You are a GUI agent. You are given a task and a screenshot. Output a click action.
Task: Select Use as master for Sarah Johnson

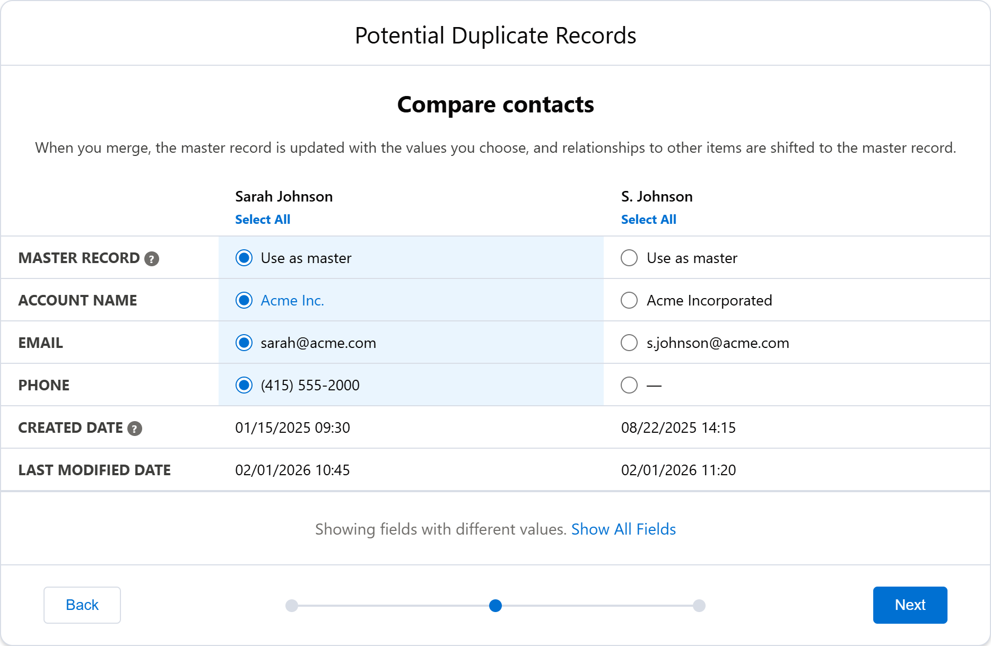(244, 258)
